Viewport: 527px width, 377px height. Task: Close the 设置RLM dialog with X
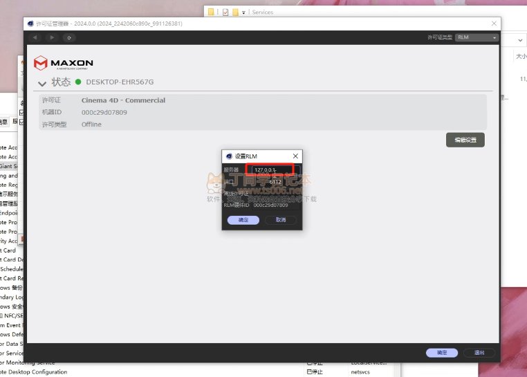[x=295, y=156]
